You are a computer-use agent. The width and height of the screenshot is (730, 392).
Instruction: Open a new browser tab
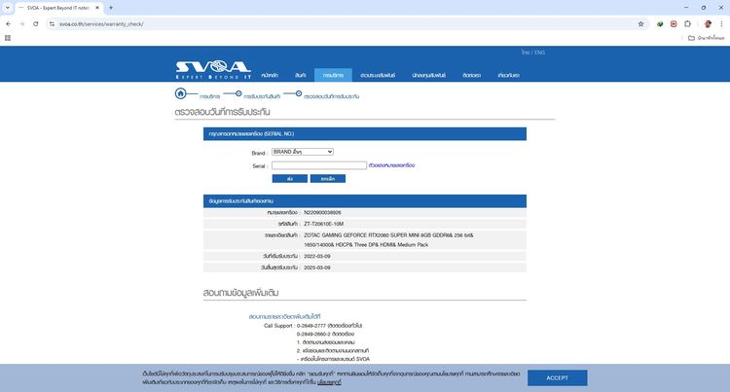[111, 7]
